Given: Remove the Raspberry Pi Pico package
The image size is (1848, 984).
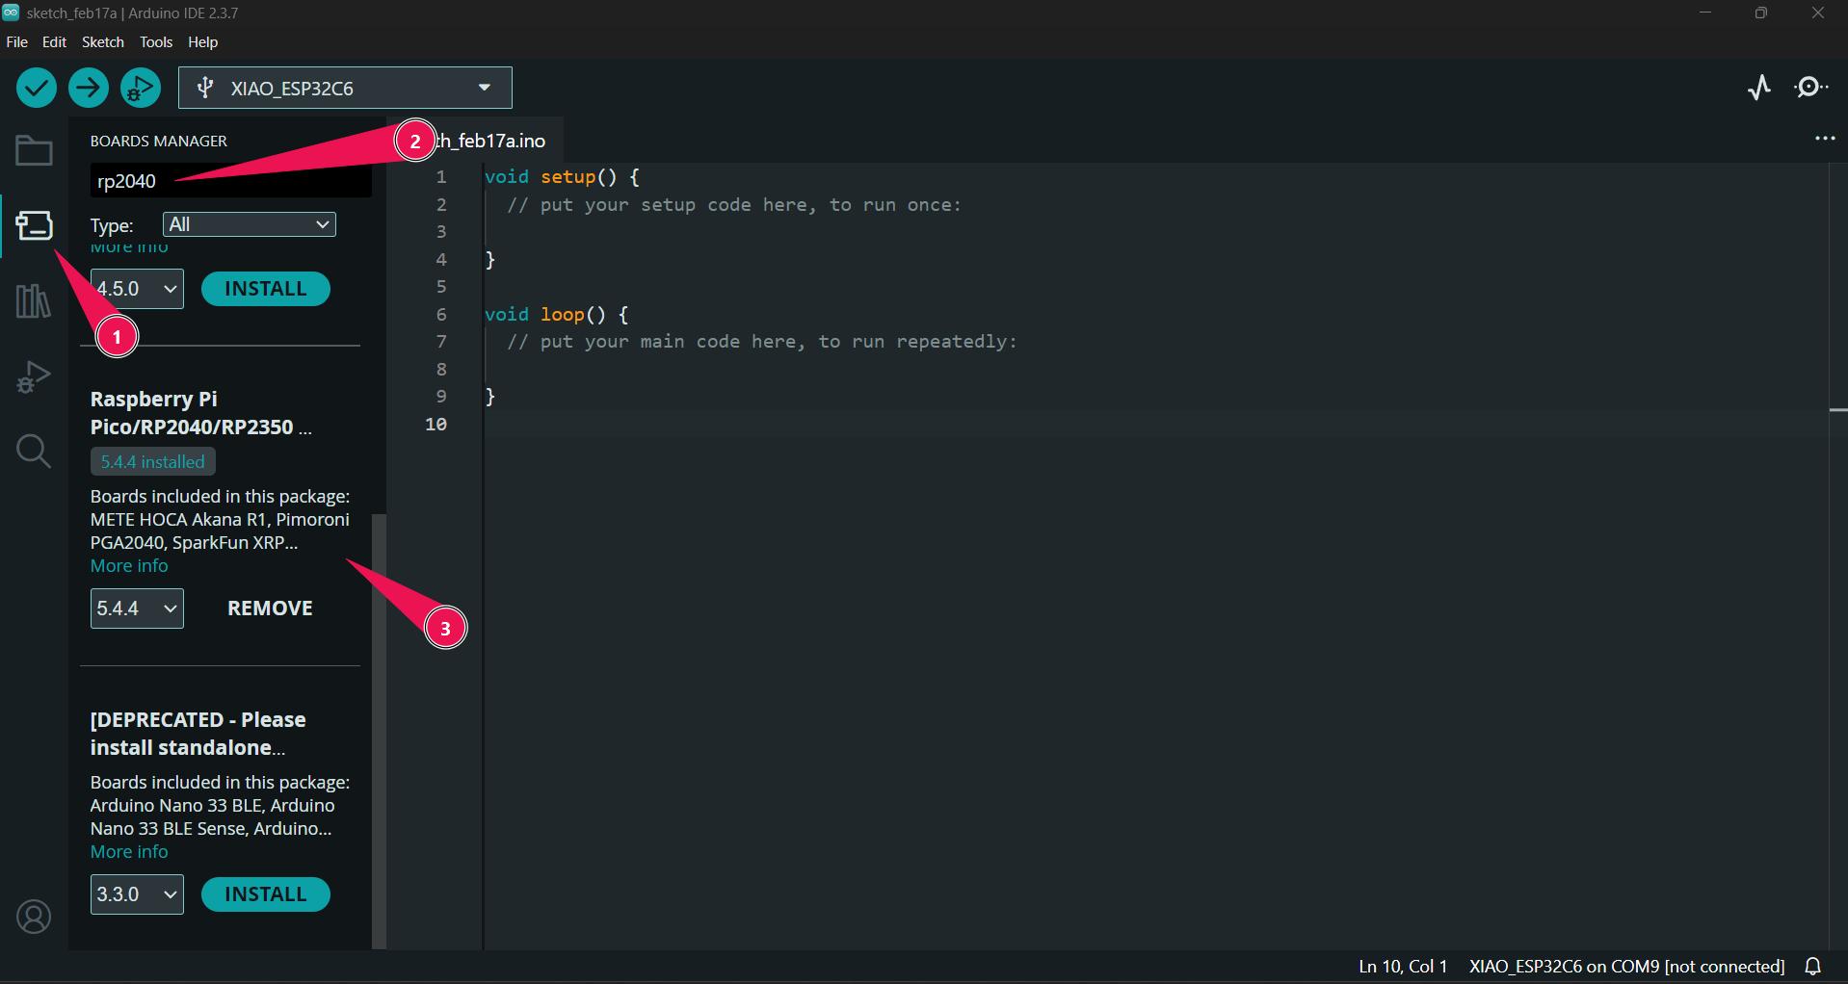Looking at the screenshot, I should 269,608.
